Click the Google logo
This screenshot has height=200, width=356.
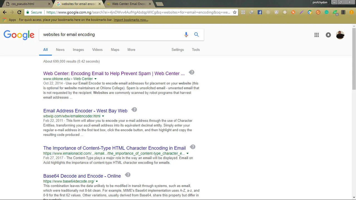(x=19, y=35)
